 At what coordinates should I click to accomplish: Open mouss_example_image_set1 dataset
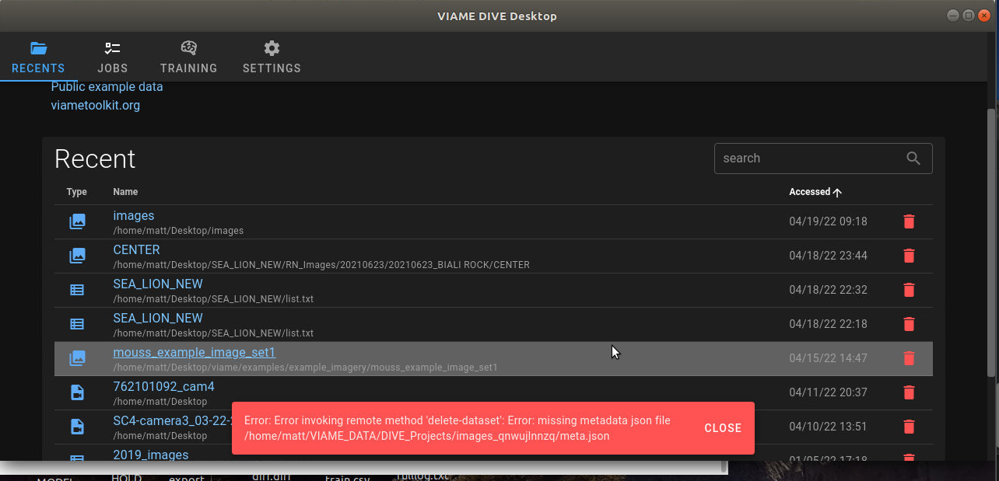195,352
